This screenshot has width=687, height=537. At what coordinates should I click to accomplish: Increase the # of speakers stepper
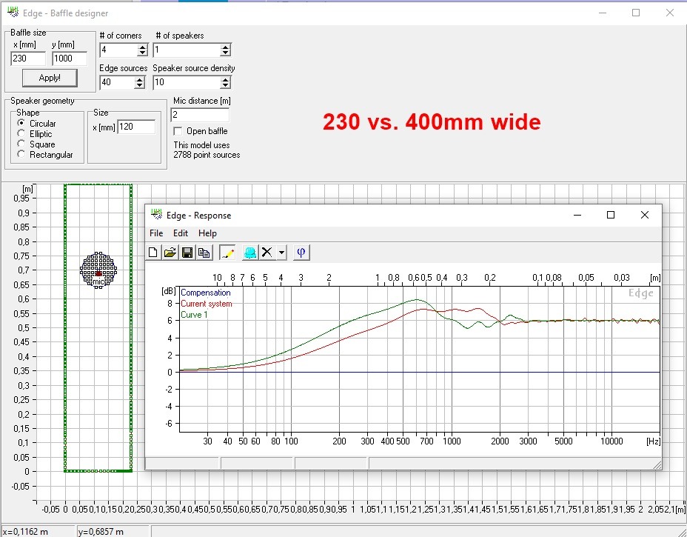coord(225,47)
